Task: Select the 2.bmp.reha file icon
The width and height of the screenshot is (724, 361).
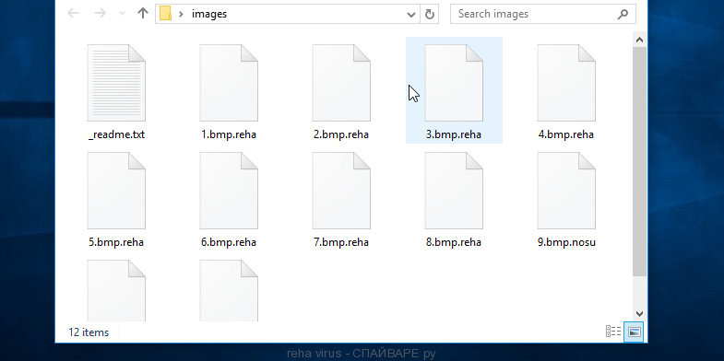Action: [x=341, y=83]
